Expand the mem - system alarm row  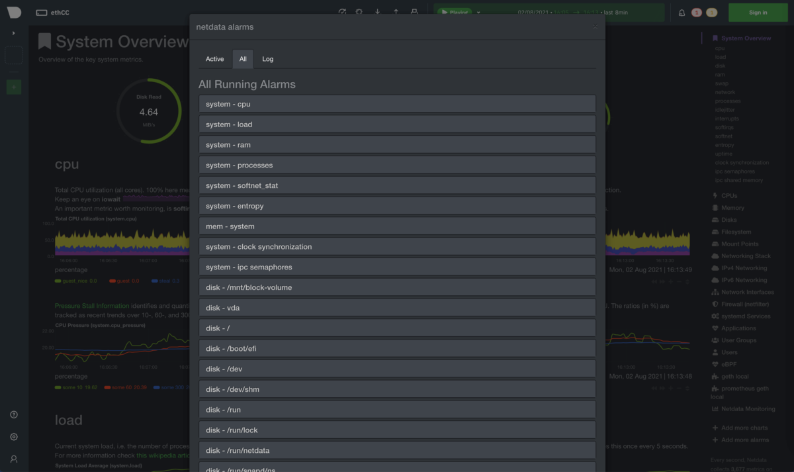pos(397,226)
